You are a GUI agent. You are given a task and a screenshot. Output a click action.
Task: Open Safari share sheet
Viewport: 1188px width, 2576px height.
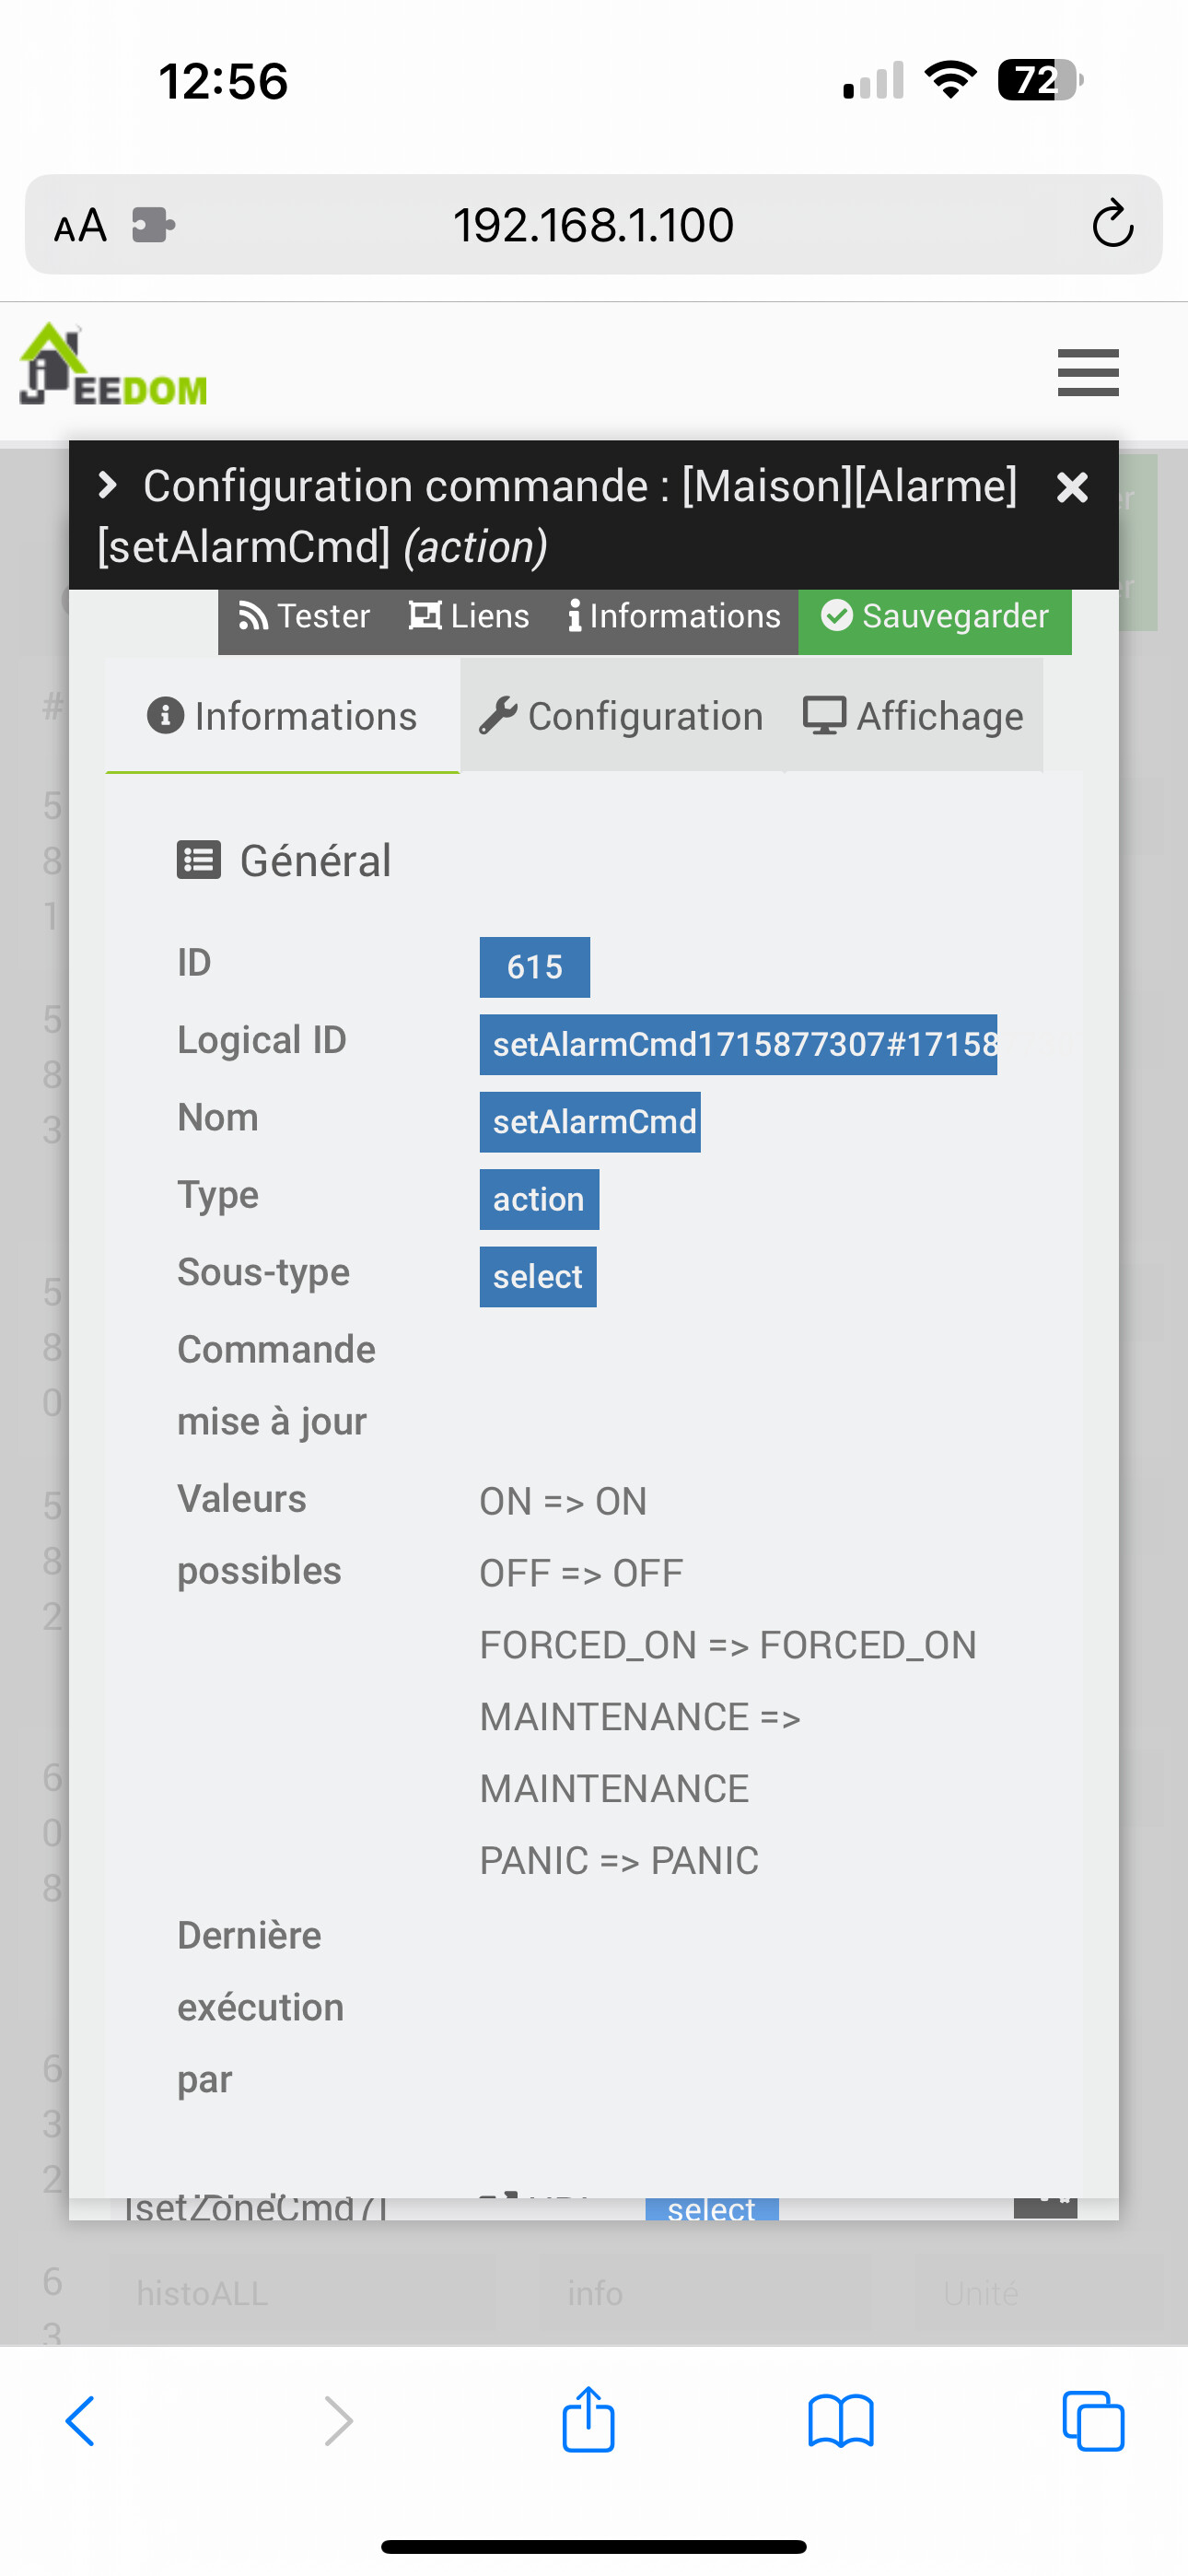click(x=588, y=2420)
